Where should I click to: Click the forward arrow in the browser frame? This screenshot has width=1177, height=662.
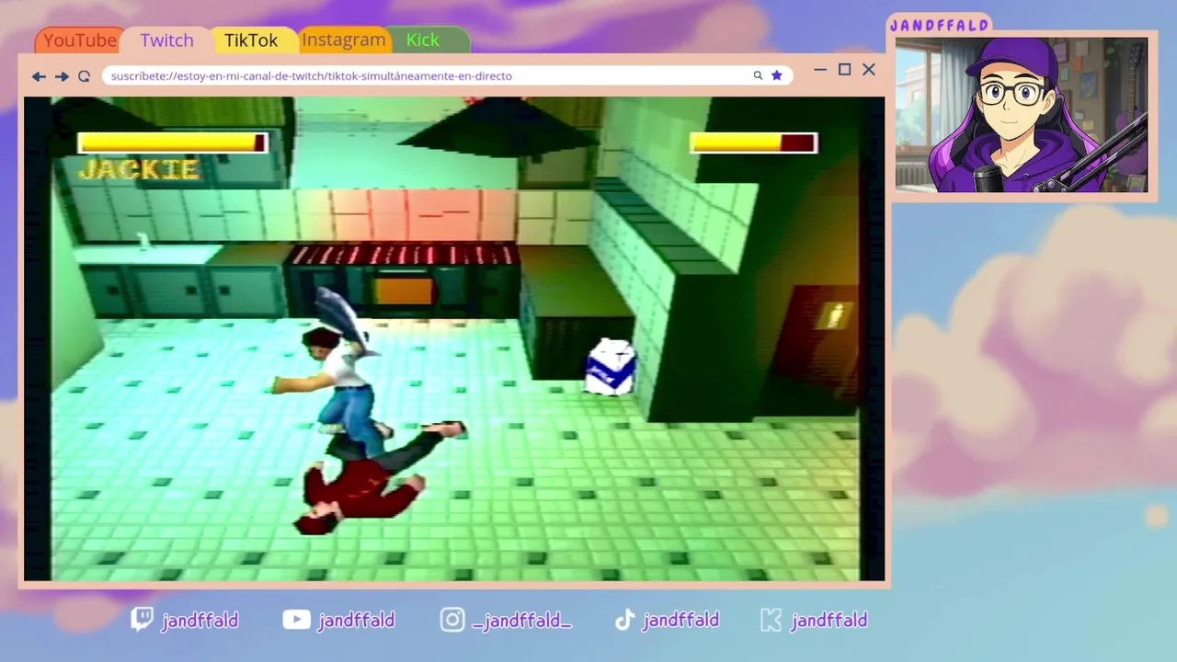tap(62, 76)
